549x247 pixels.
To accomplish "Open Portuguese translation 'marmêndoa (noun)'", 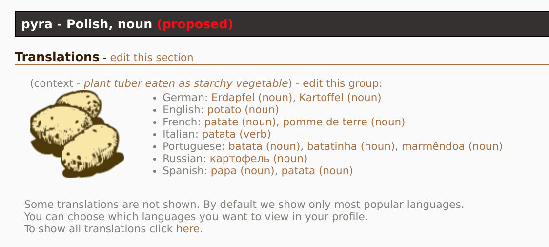I will pyautogui.click(x=452, y=146).
